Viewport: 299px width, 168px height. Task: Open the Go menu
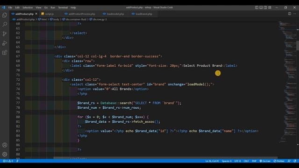(x=46, y=7)
